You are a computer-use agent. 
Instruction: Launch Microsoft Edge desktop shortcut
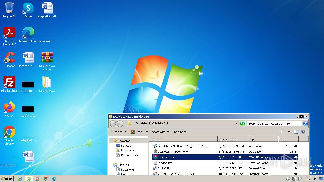28,35
